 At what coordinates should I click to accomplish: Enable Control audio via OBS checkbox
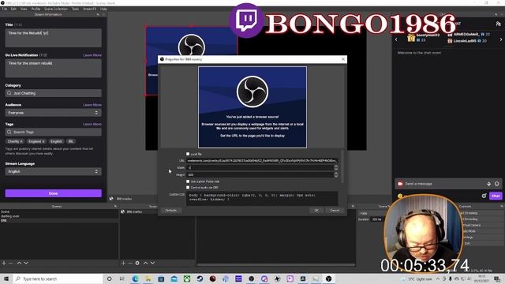pos(188,188)
